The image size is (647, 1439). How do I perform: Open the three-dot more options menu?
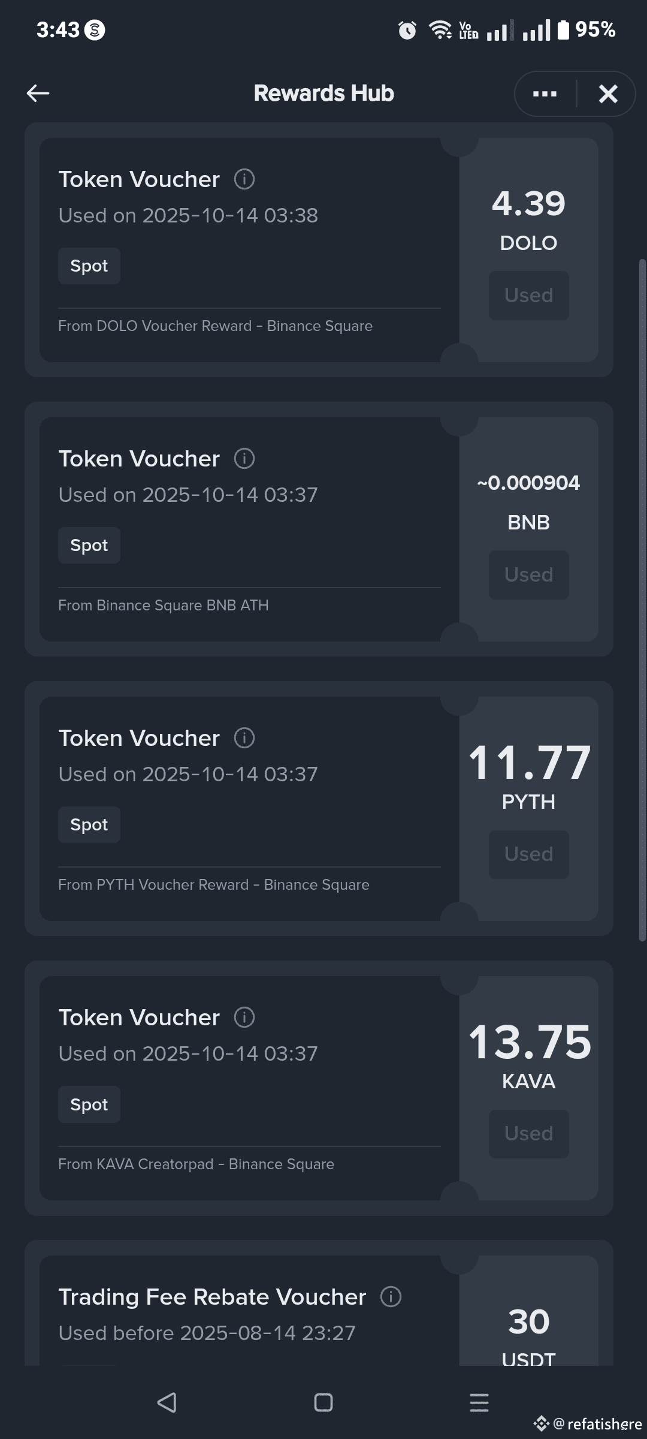(545, 94)
